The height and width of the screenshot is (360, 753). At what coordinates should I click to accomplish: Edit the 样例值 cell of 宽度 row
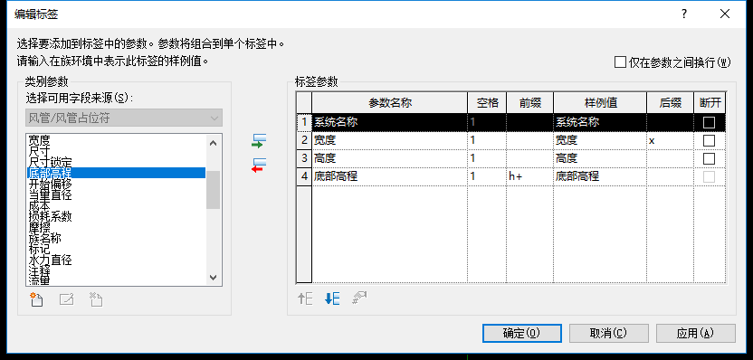coord(600,140)
